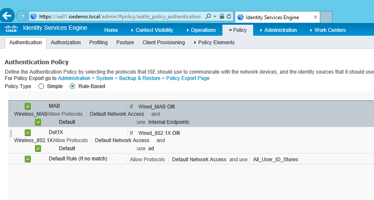374x200 pixels.
Task: Click Default Network Access in MAB rule
Action: [117, 114]
